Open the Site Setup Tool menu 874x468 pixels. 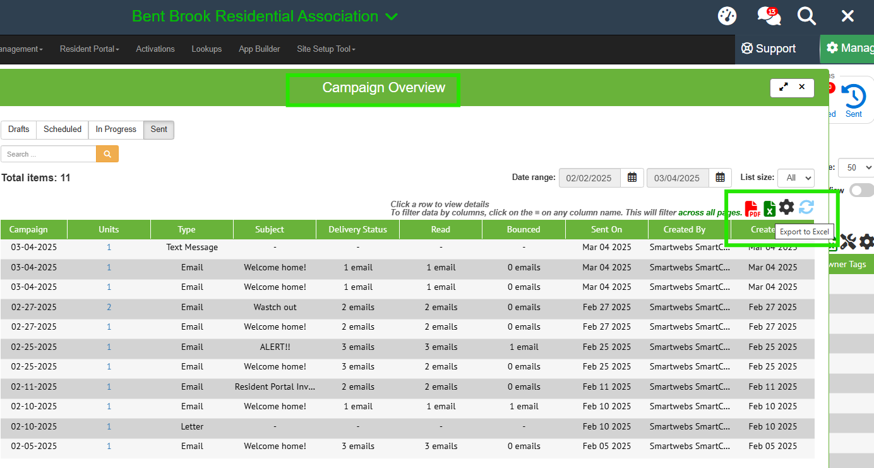point(326,49)
